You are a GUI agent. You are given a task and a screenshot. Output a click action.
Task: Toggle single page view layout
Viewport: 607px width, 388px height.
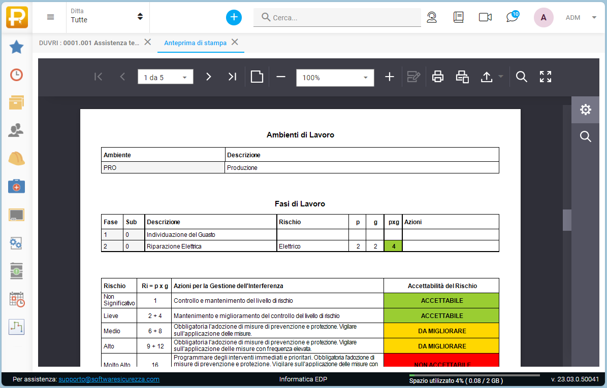[257, 77]
